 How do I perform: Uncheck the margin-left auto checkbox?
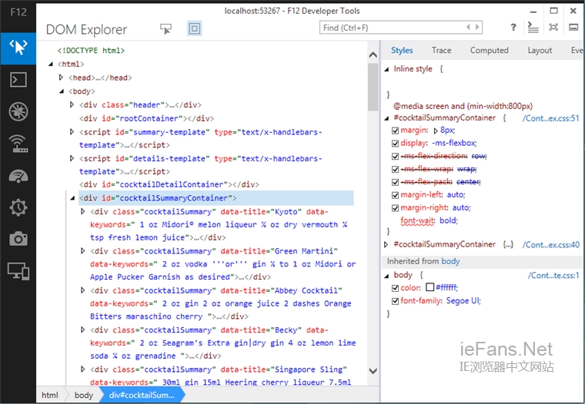click(x=395, y=195)
